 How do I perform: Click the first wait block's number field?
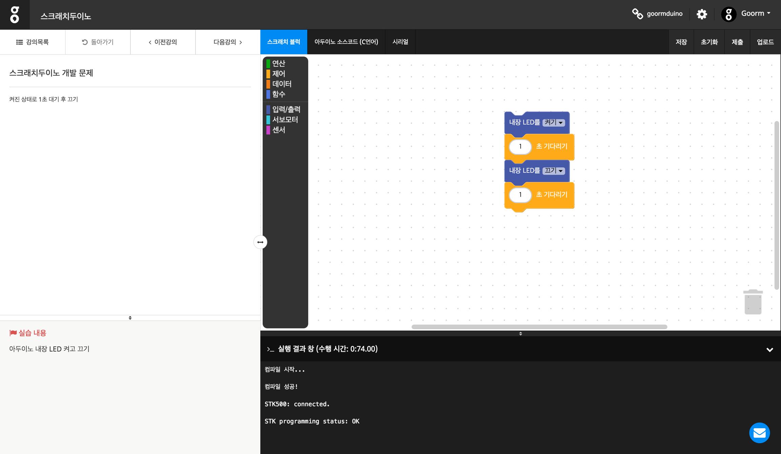[520, 146]
